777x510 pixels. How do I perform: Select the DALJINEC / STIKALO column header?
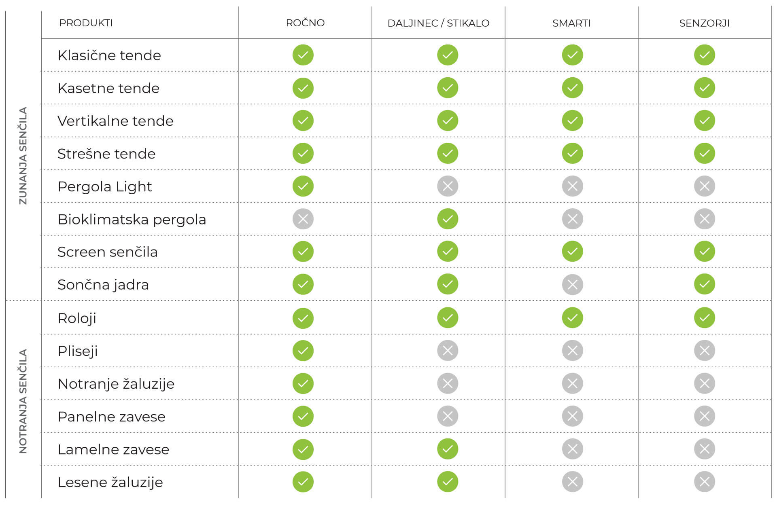[438, 23]
